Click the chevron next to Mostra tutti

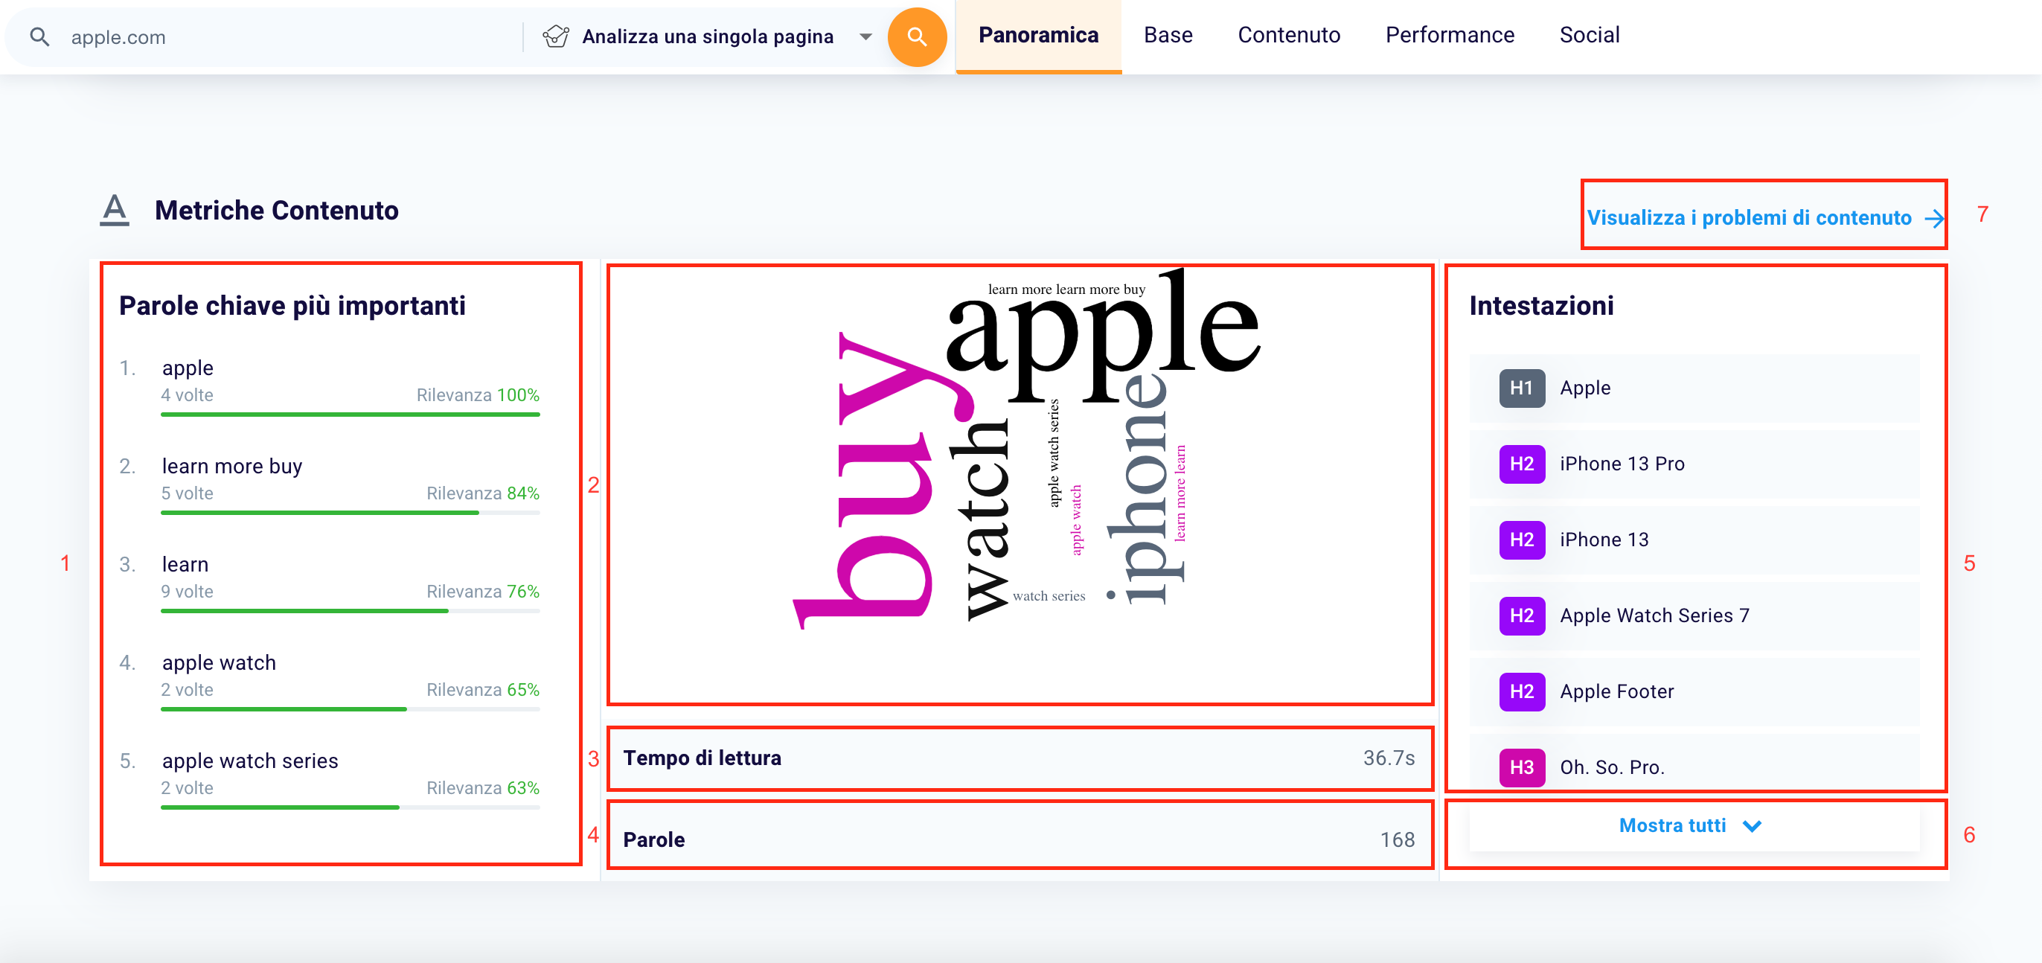pyautogui.click(x=1752, y=826)
